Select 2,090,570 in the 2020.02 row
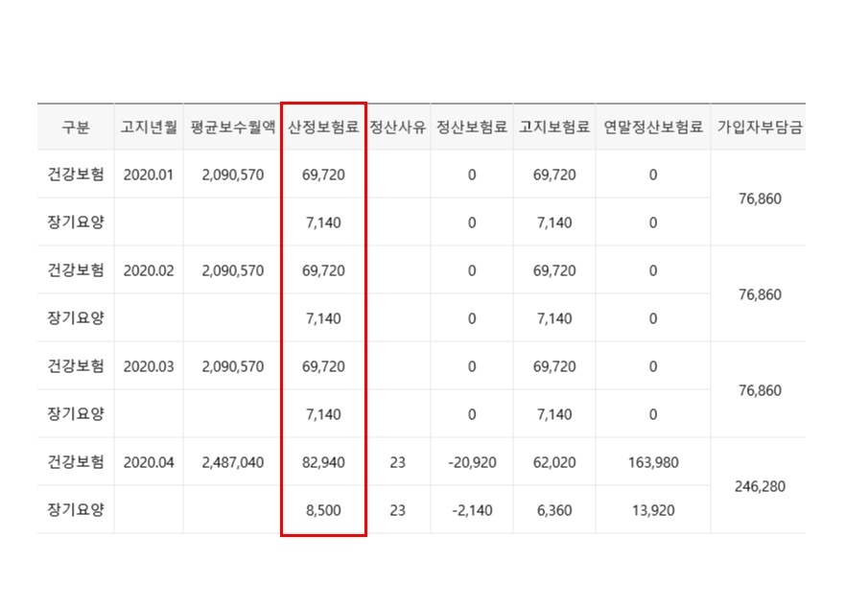 click(233, 271)
